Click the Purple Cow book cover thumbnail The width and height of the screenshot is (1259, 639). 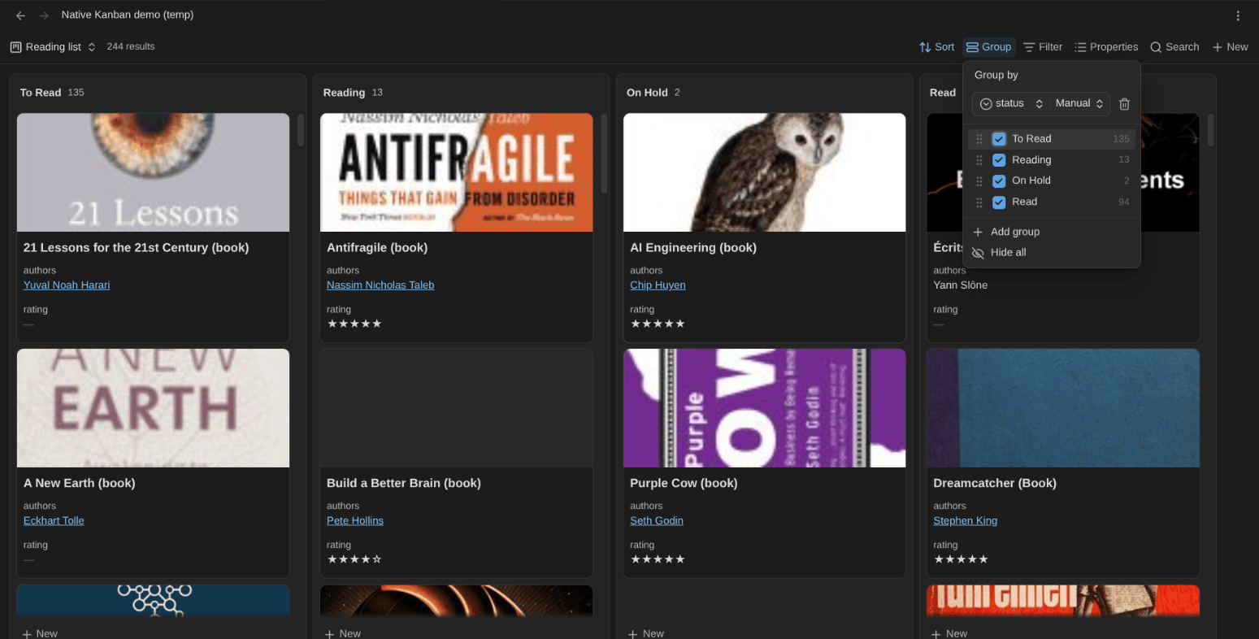pos(764,408)
